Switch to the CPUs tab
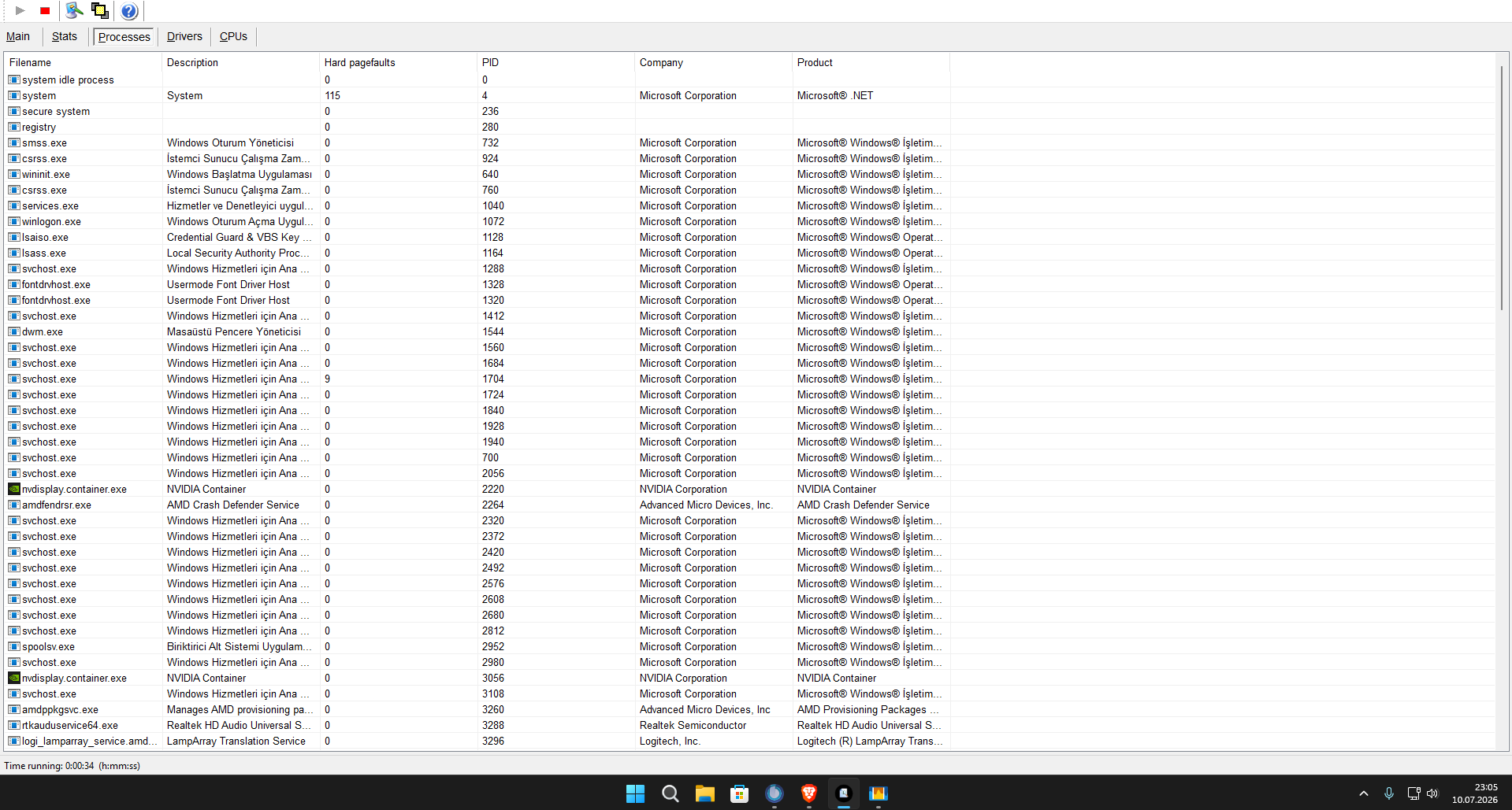The image size is (1512, 810). (233, 36)
